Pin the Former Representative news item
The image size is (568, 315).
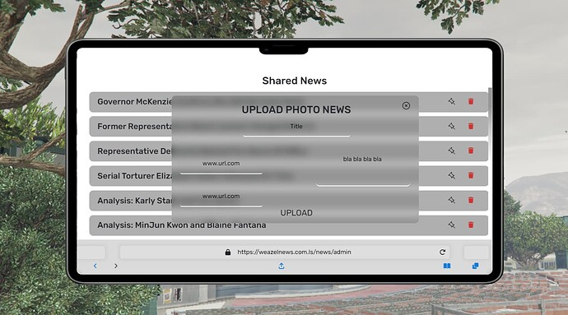coord(451,126)
